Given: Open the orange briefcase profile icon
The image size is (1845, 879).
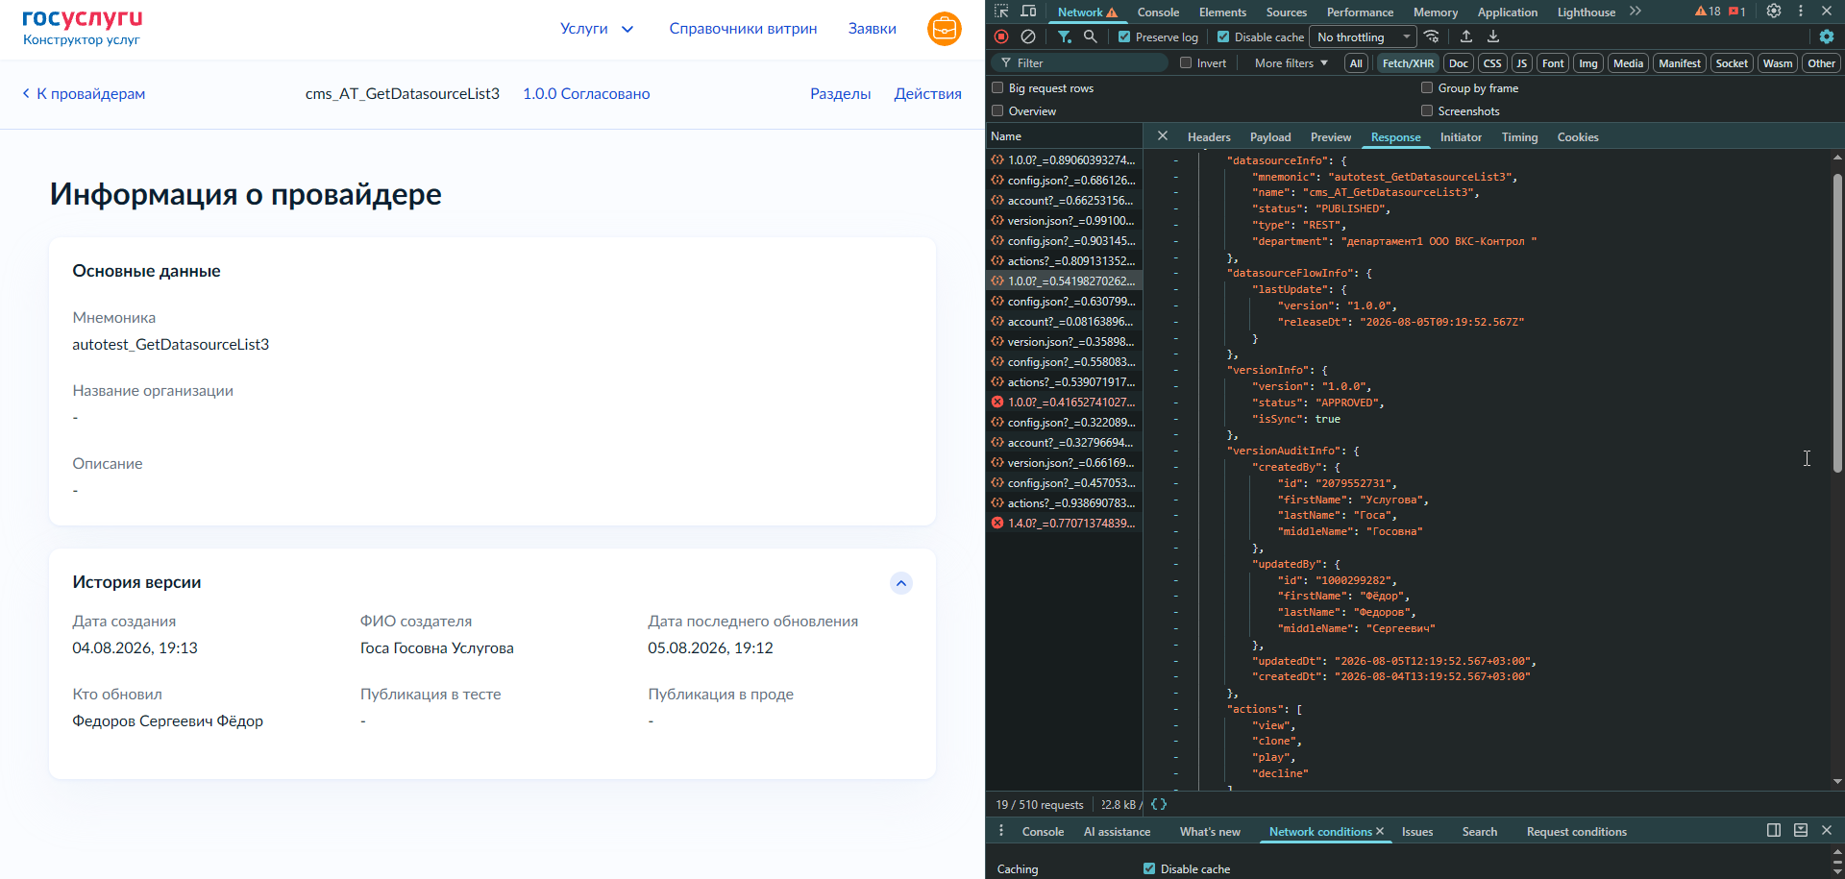Looking at the screenshot, I should [944, 29].
